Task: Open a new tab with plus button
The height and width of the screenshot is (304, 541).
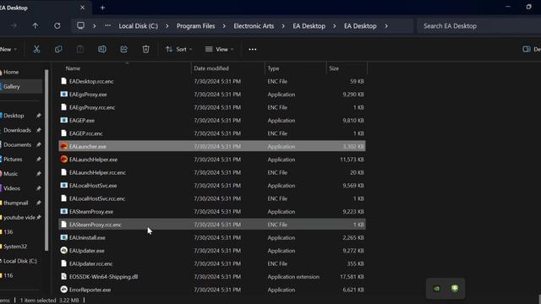Action: [102, 8]
